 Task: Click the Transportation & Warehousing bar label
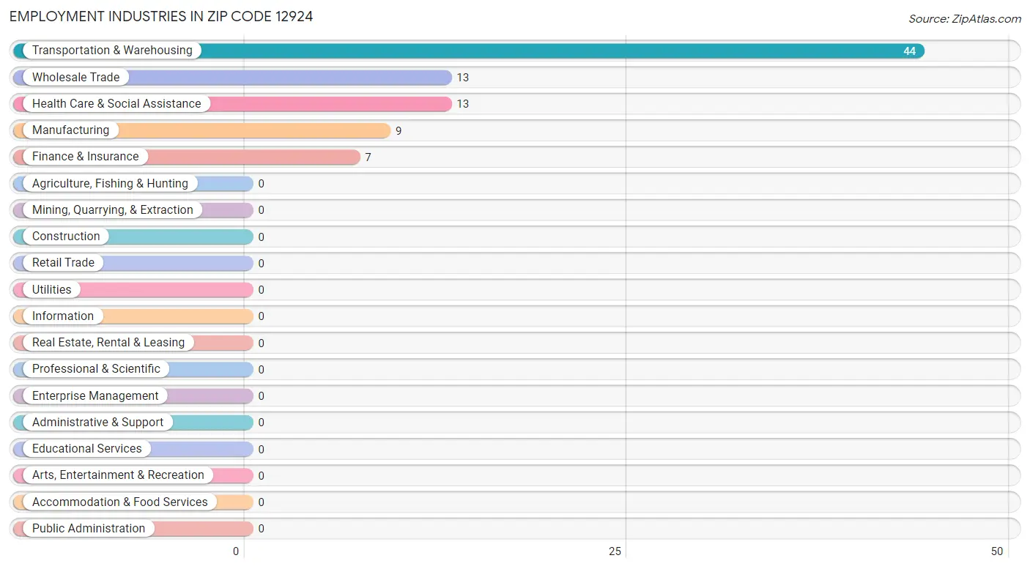pos(112,51)
